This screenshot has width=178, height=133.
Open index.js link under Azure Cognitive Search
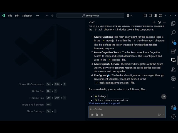click(114, 60)
